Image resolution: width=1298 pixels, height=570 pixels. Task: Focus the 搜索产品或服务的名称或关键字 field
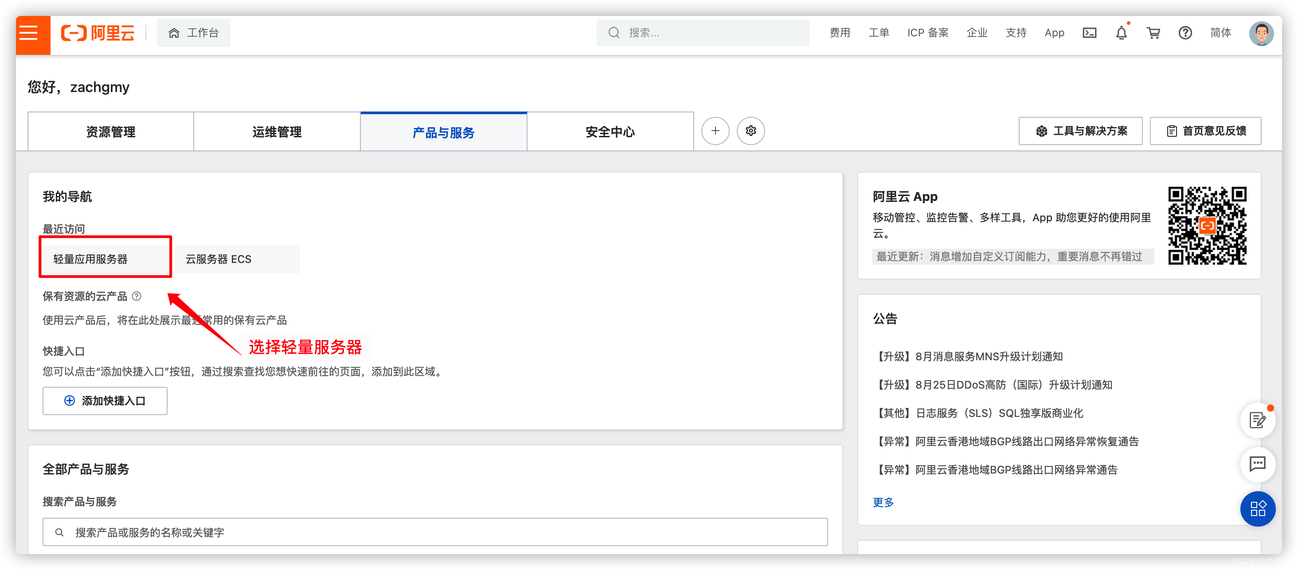pyautogui.click(x=435, y=532)
